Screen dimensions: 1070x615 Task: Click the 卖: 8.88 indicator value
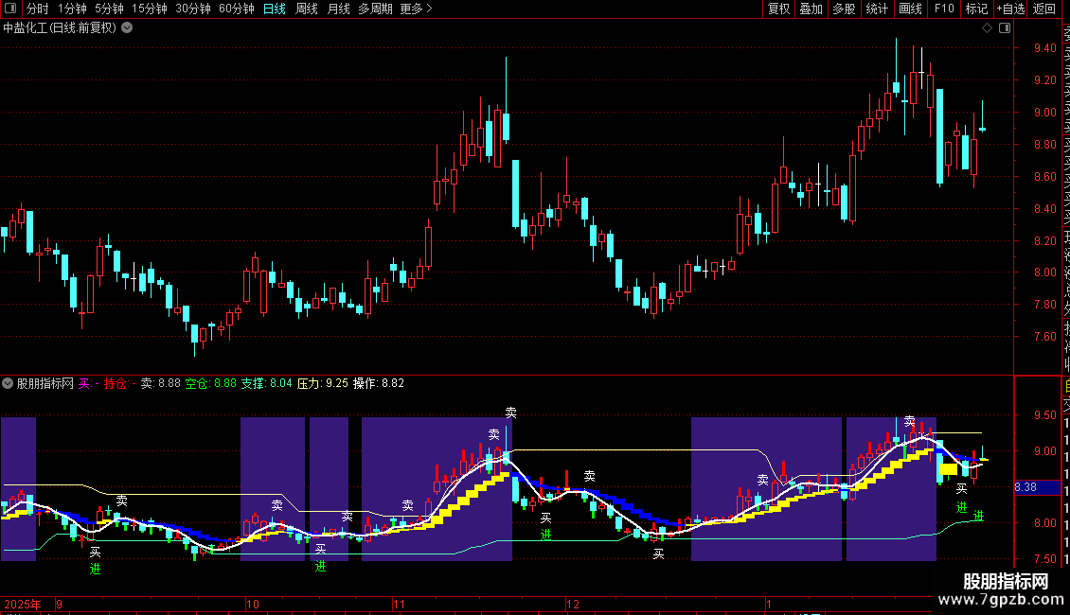(x=160, y=383)
